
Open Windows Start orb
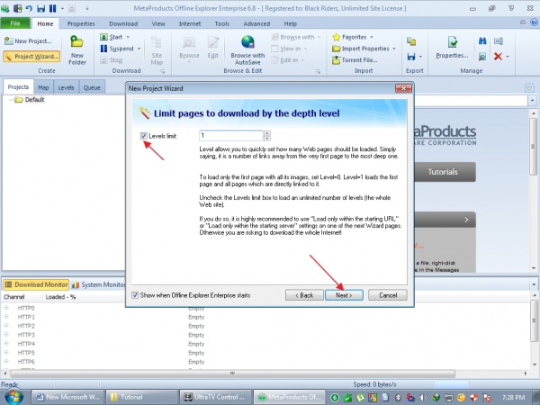13,396
